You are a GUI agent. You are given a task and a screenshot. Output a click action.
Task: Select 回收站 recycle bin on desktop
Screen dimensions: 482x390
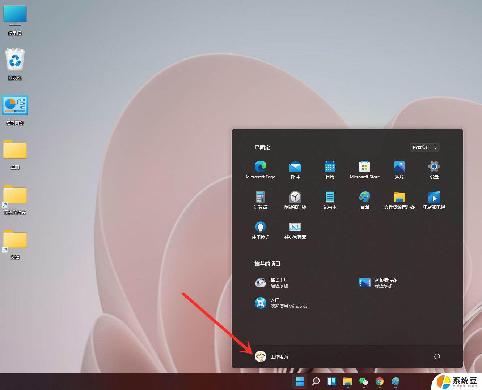click(x=15, y=64)
